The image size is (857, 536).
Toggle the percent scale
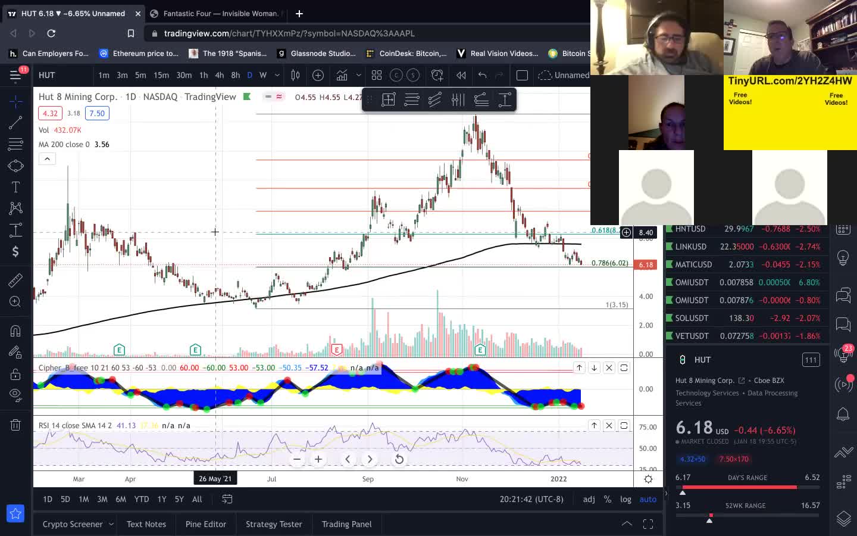(x=607, y=499)
